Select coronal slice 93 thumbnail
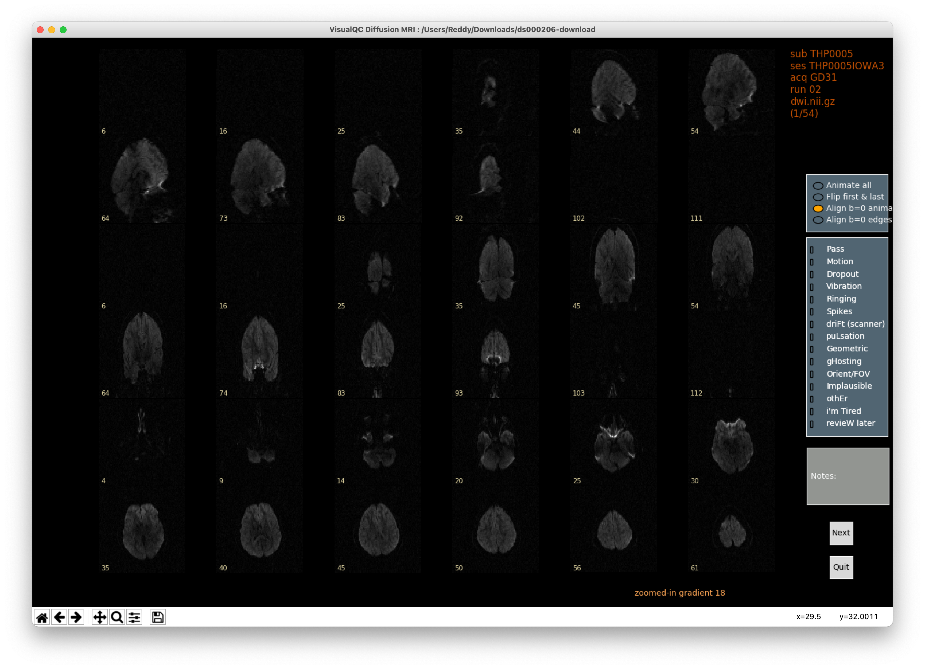 [x=496, y=355]
